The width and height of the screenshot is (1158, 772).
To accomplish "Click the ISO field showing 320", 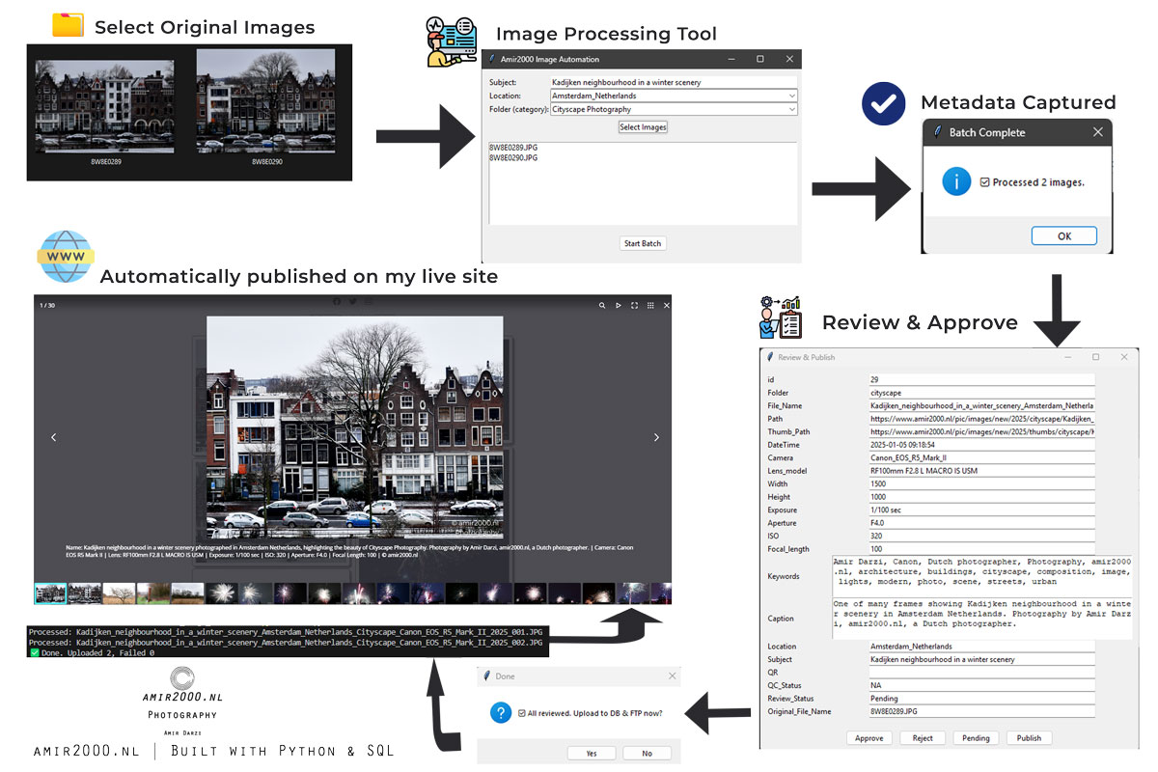I will click(981, 537).
